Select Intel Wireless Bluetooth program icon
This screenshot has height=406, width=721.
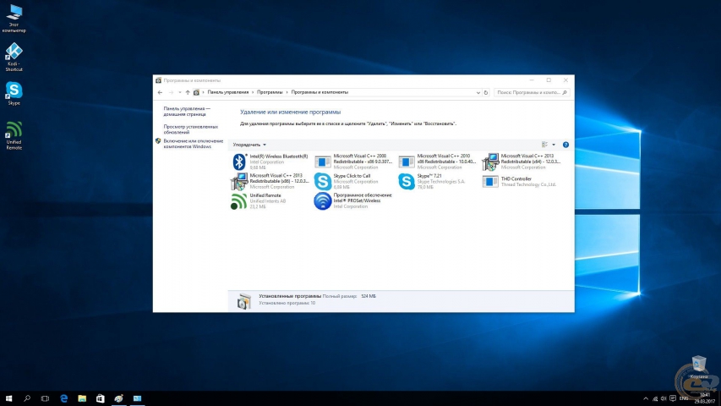pos(238,162)
